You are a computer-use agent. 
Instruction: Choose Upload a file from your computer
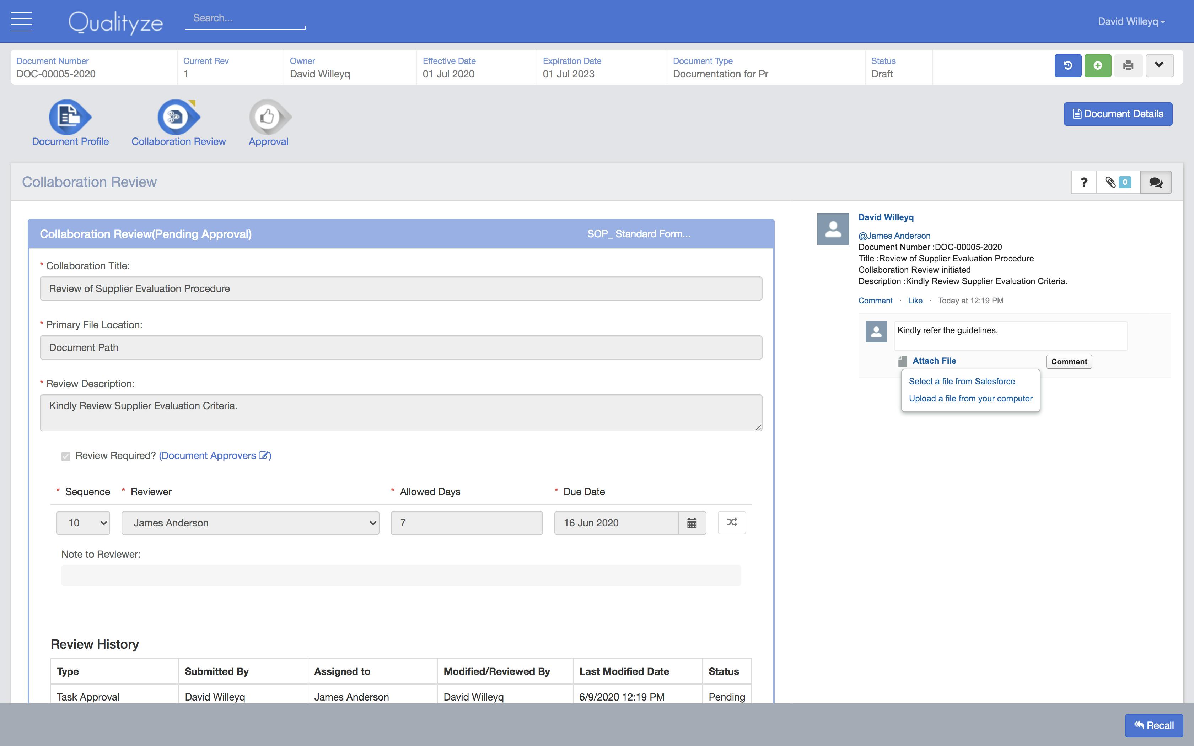pyautogui.click(x=970, y=398)
